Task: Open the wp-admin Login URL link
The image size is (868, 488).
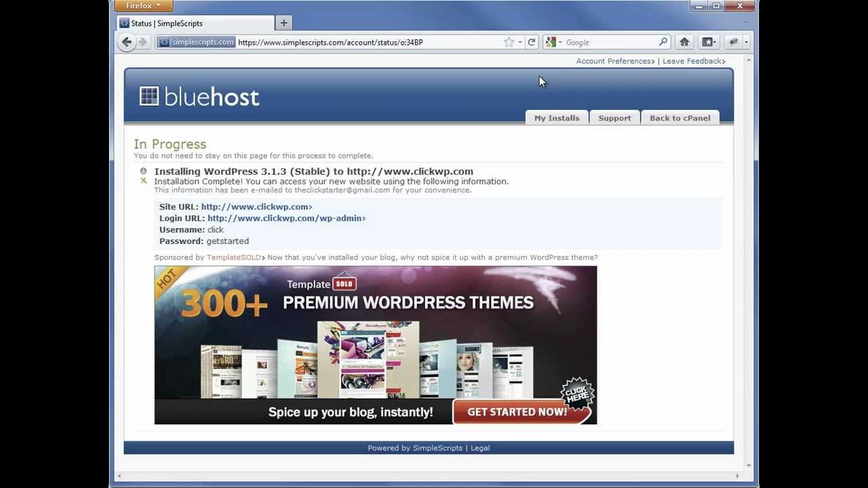Action: [286, 218]
